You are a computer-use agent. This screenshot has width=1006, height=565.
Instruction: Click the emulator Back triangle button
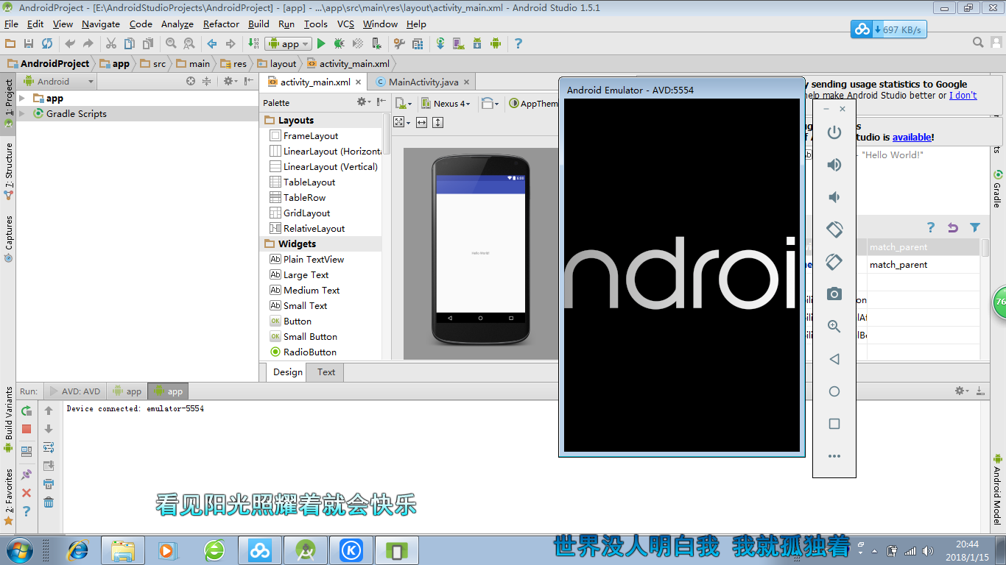click(x=834, y=359)
